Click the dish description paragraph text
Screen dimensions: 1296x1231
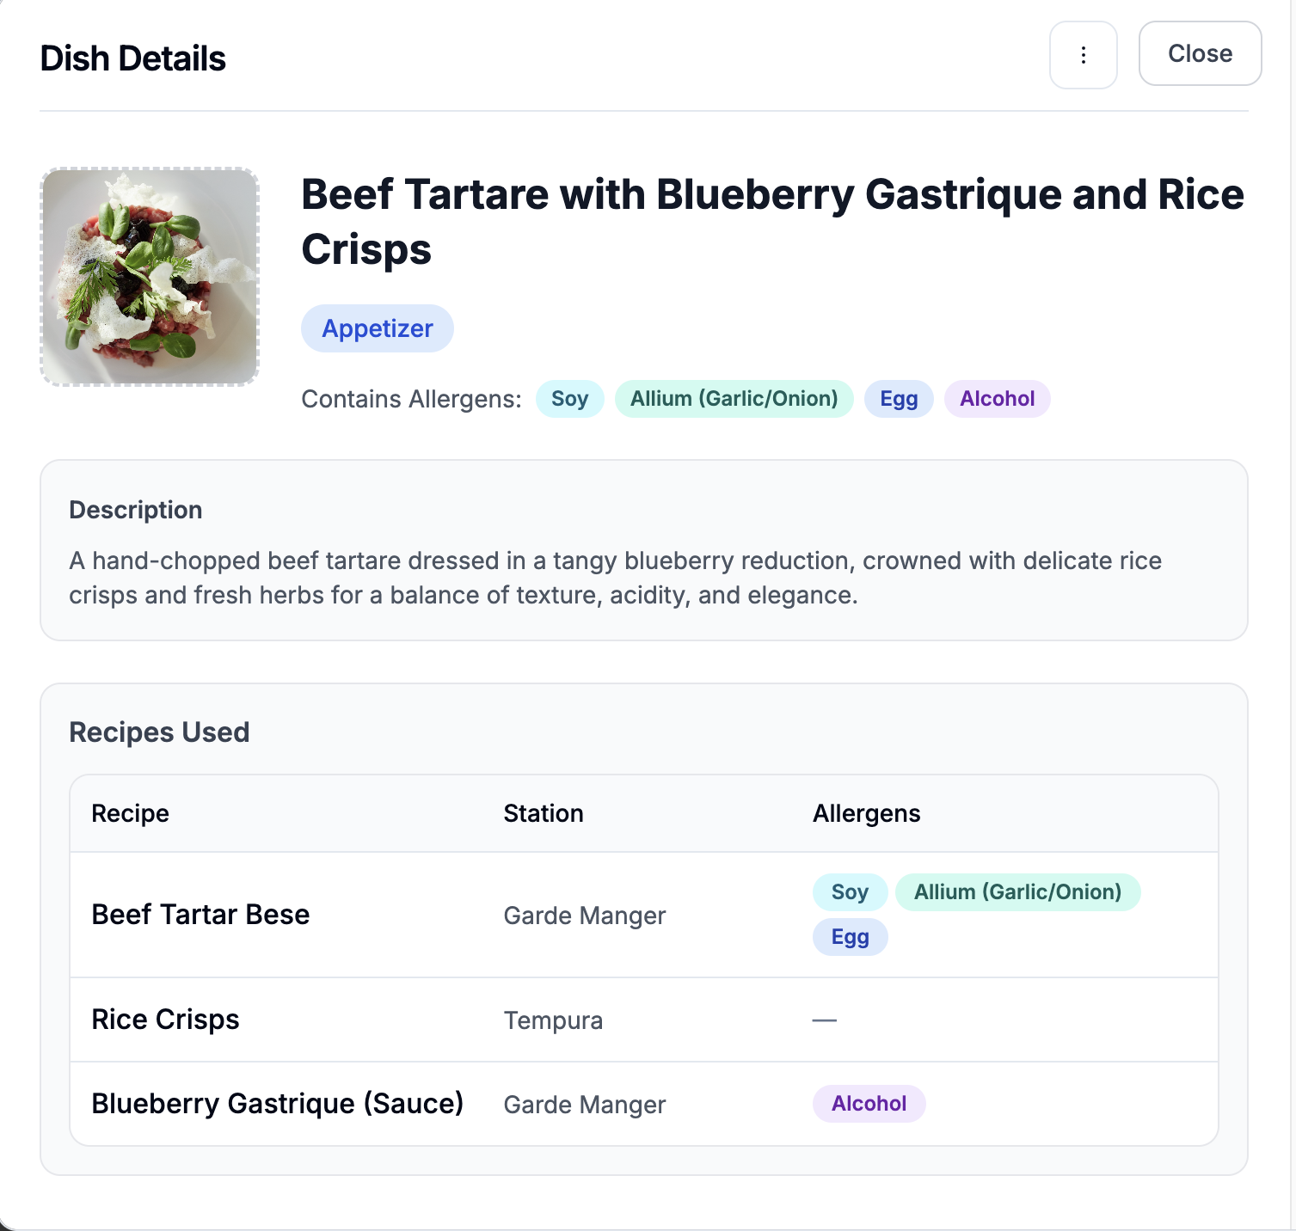coord(615,578)
